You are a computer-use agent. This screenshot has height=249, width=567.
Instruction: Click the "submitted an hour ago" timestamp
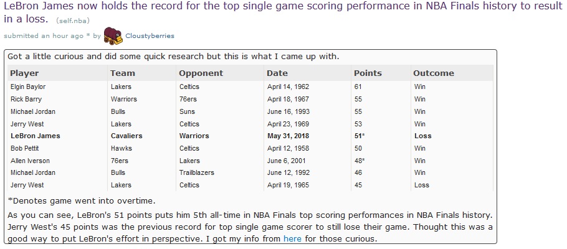[47, 36]
